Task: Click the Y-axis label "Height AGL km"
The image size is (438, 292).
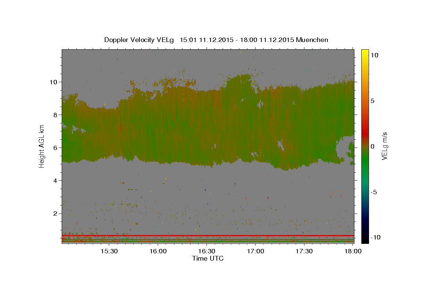Action: (x=42, y=146)
